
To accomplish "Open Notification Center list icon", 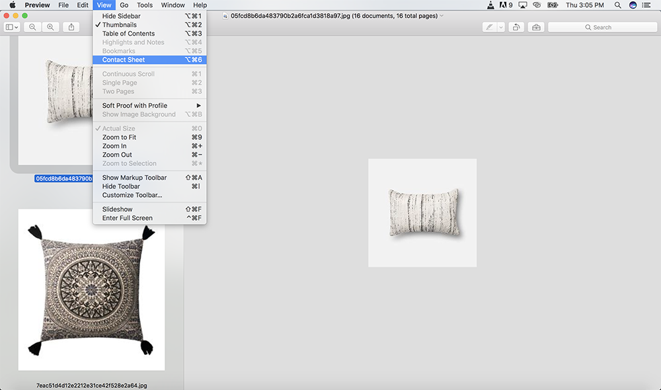I will click(646, 5).
